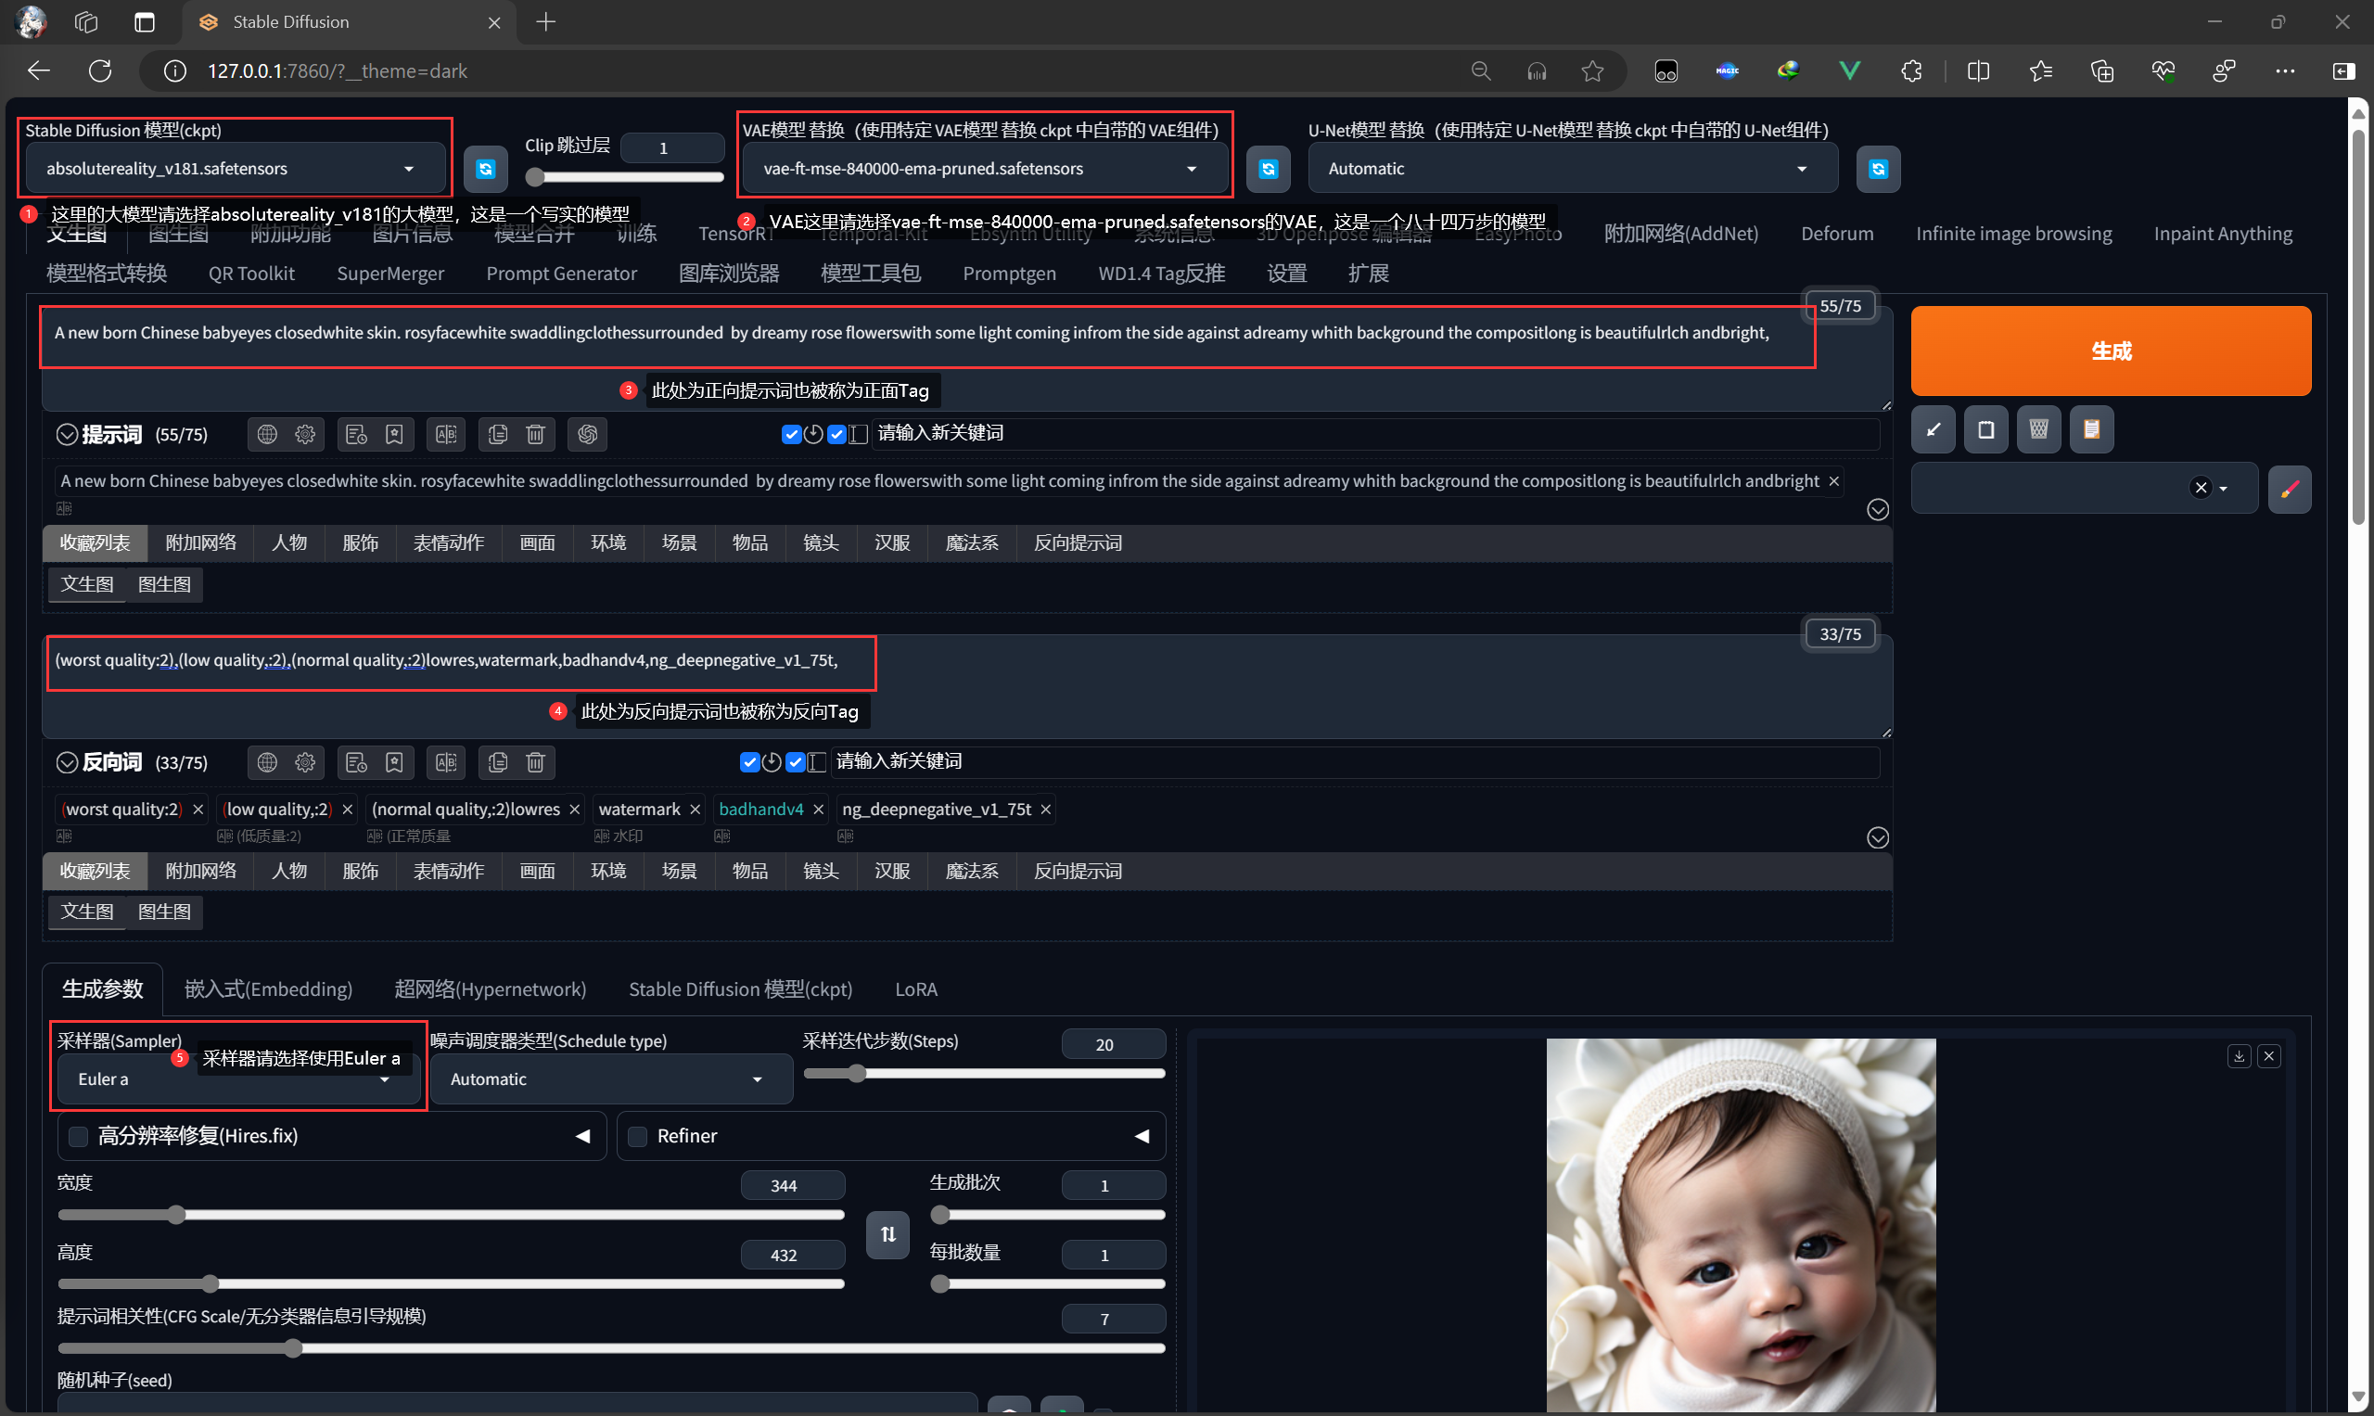Open settings gear in 提示词 toolbar

tap(305, 434)
